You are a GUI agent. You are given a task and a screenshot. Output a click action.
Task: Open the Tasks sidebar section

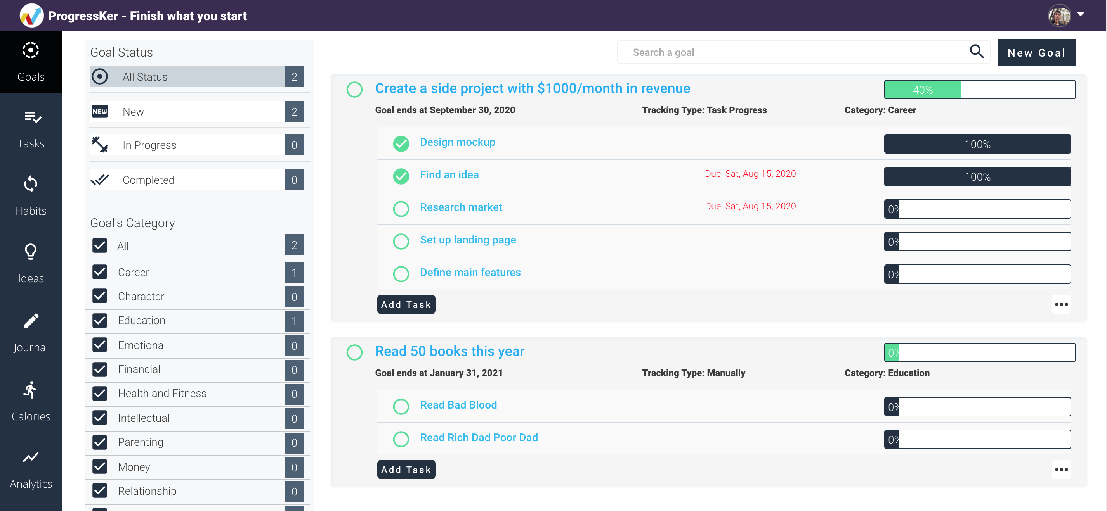pos(31,128)
